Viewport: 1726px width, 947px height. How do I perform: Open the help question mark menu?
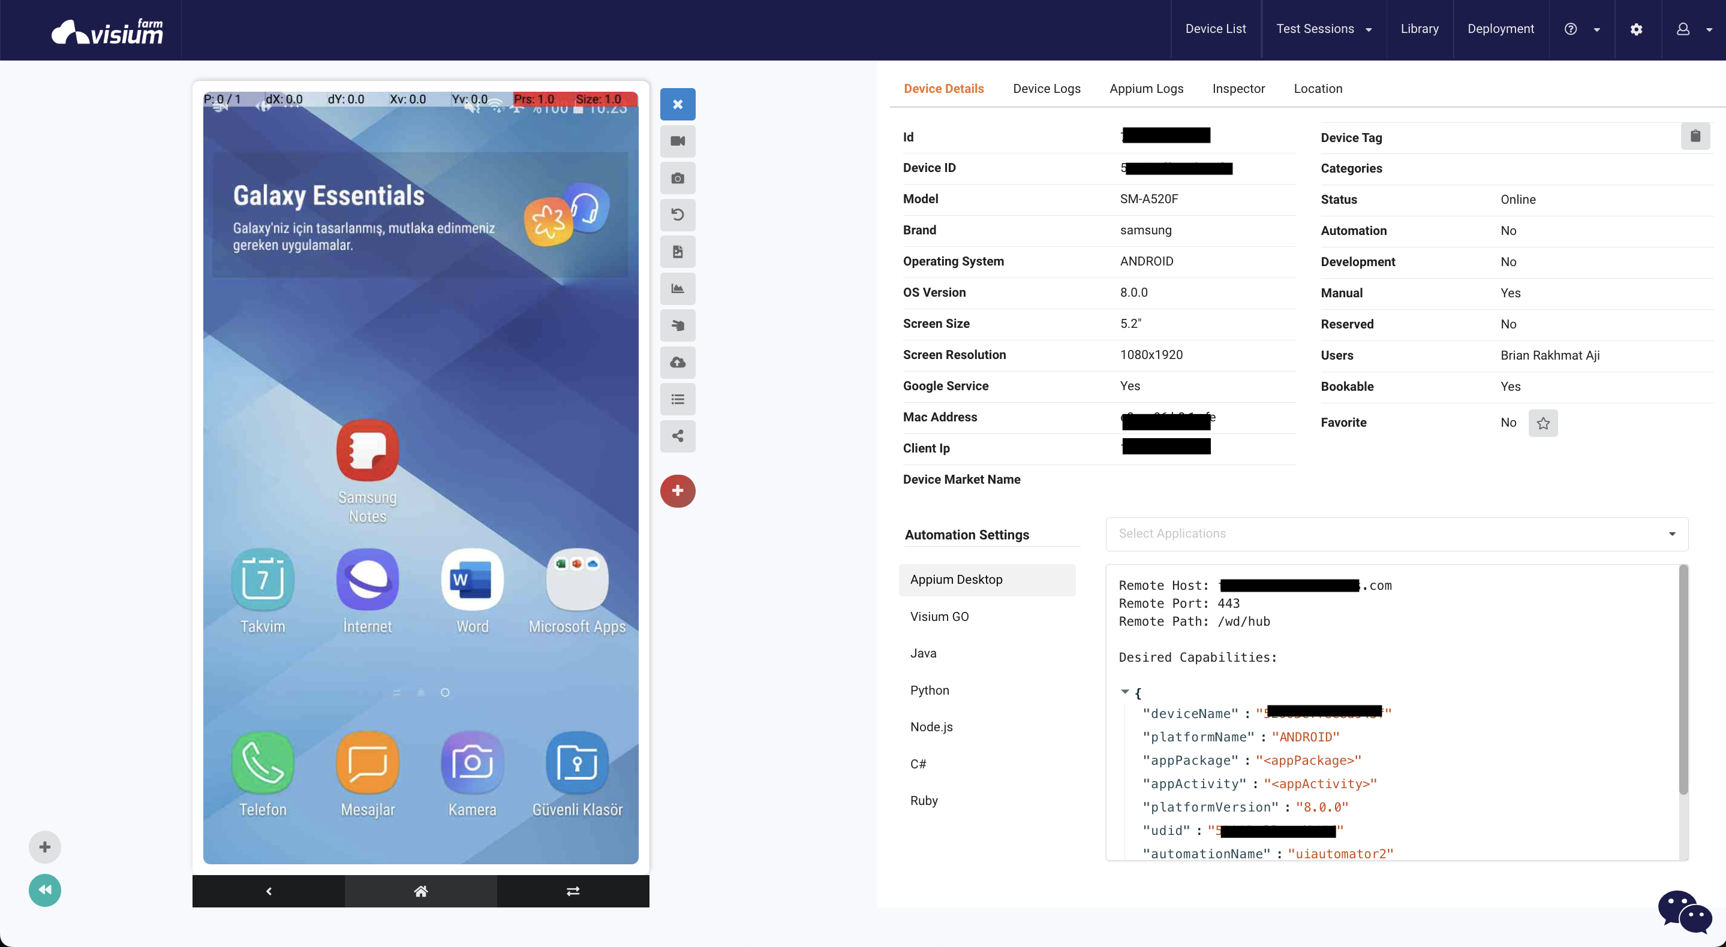point(1582,29)
